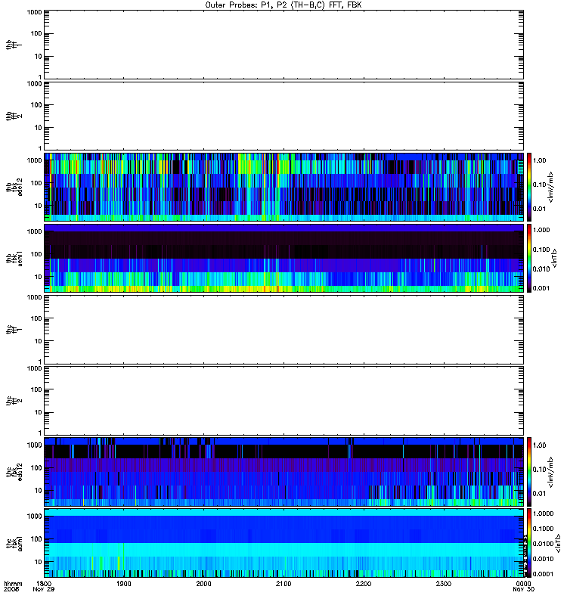
Task: Click the 2000 time axis label
Action: tap(203, 583)
